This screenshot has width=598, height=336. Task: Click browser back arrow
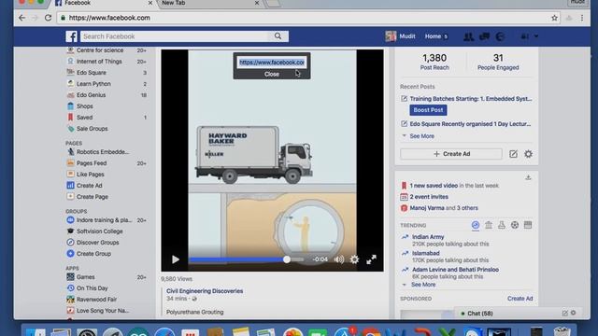click(x=22, y=18)
